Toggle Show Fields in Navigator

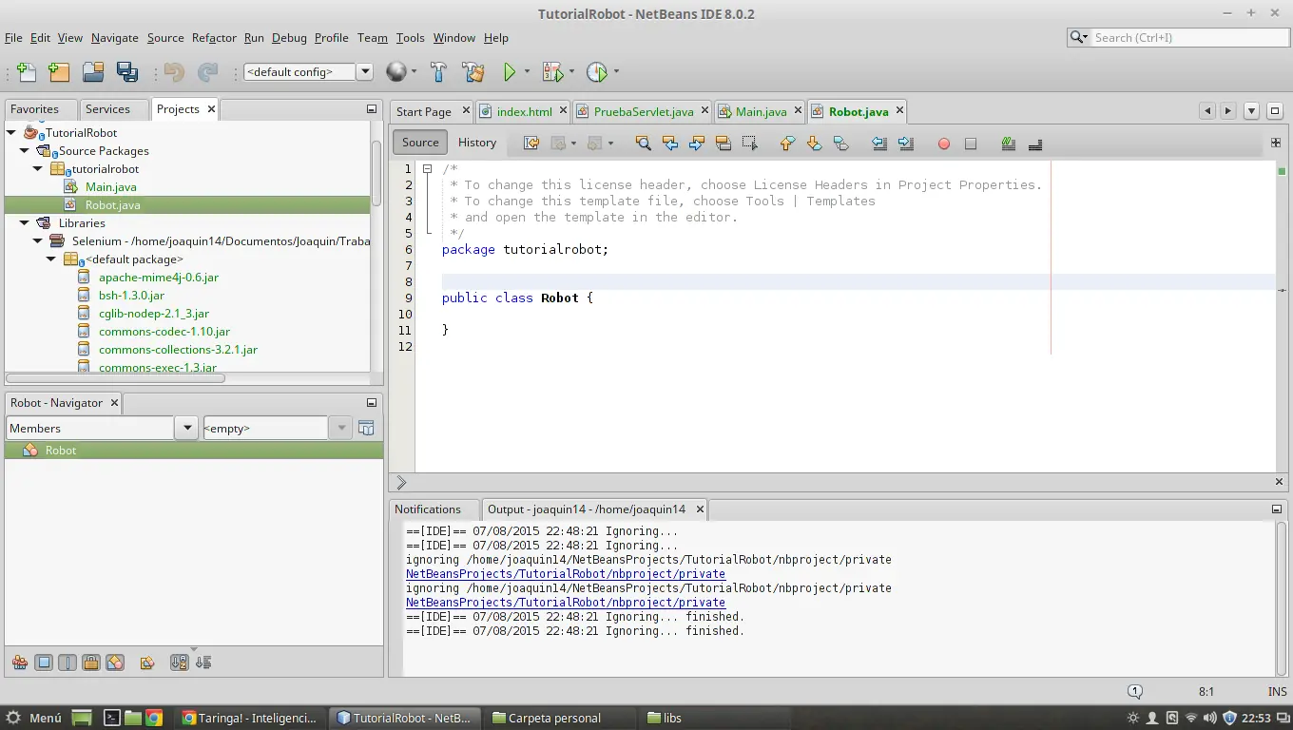point(44,663)
